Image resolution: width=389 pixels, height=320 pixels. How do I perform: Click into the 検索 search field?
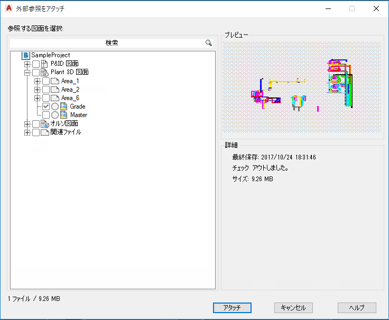pyautogui.click(x=112, y=43)
